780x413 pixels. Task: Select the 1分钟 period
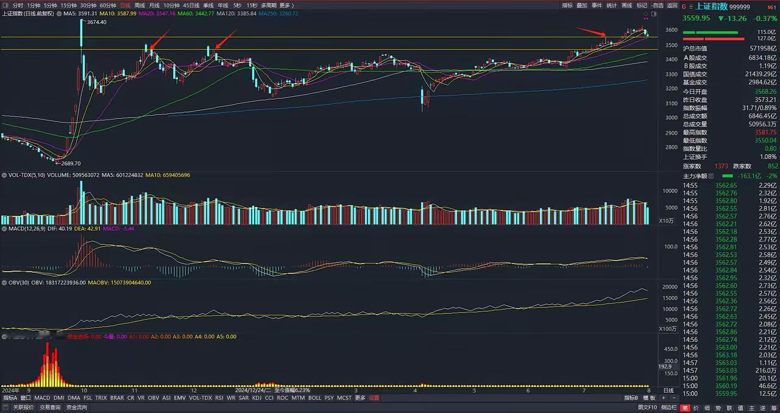click(34, 5)
